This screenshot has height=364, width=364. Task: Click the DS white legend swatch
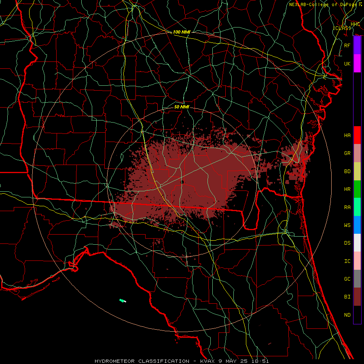(x=357, y=243)
